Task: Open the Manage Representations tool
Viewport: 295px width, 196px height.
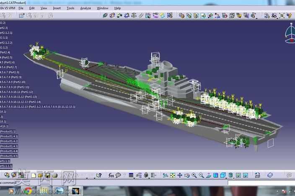Action: [246, 15]
